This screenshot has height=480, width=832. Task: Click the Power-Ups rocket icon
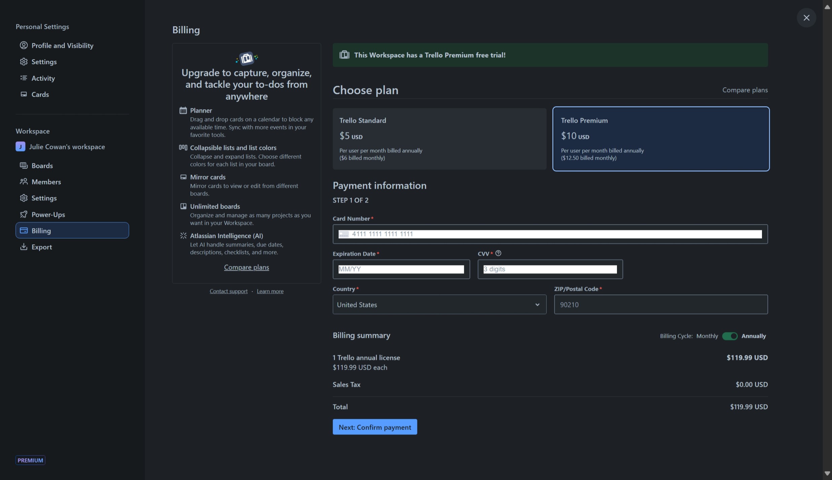point(24,214)
